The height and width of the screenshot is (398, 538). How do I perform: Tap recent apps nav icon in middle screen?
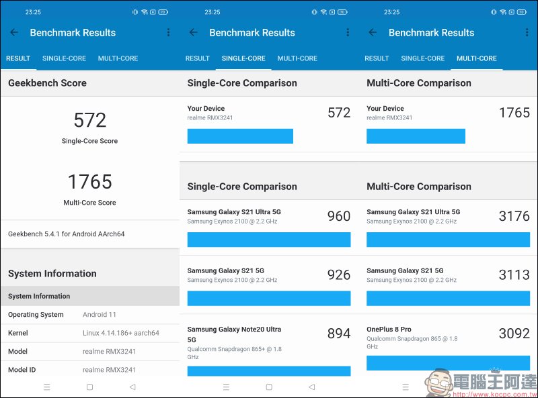(226, 387)
